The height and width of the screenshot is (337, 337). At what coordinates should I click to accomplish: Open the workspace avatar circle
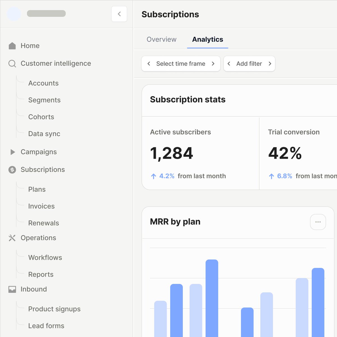click(14, 14)
